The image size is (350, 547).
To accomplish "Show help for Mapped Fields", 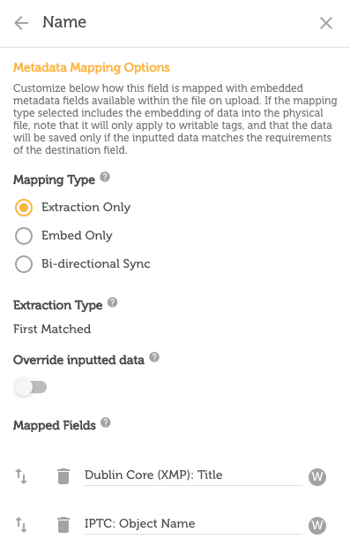I will (106, 422).
